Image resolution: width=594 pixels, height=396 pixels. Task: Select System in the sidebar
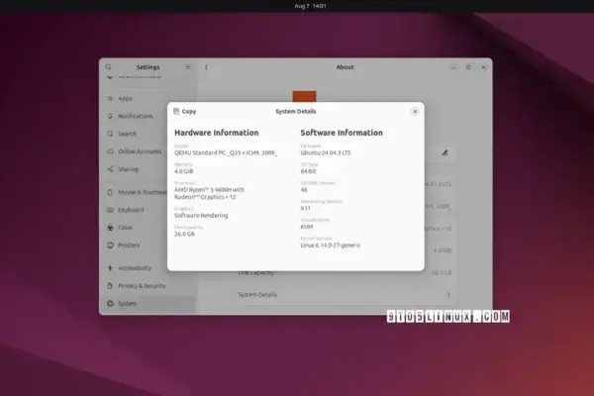(x=148, y=304)
